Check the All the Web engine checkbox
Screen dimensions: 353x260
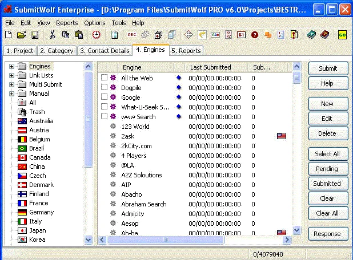click(x=104, y=78)
